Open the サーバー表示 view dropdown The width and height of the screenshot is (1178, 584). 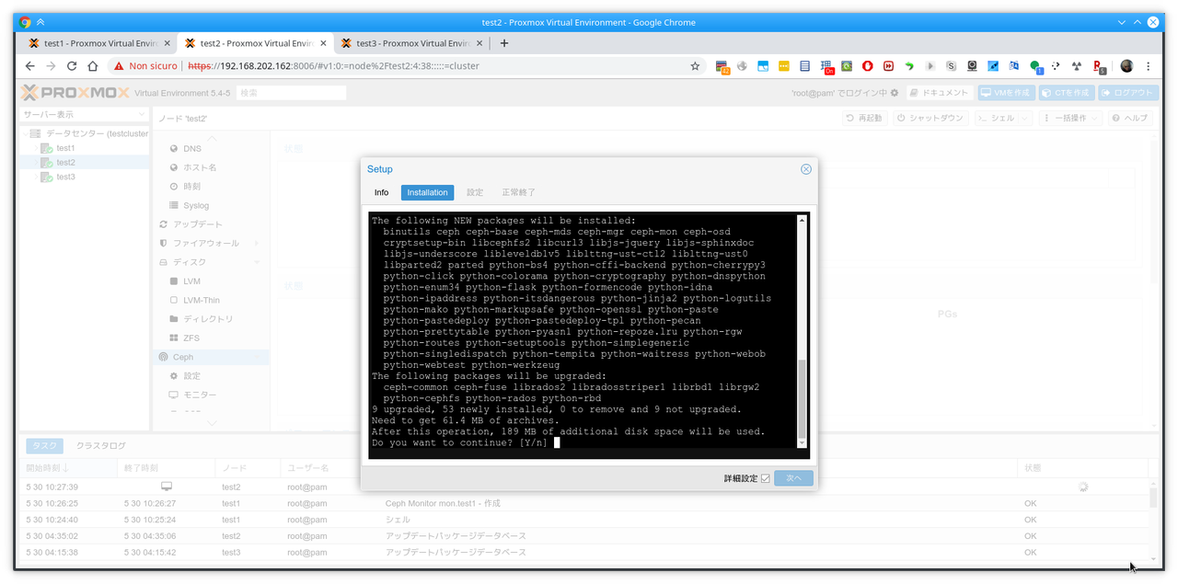(84, 115)
